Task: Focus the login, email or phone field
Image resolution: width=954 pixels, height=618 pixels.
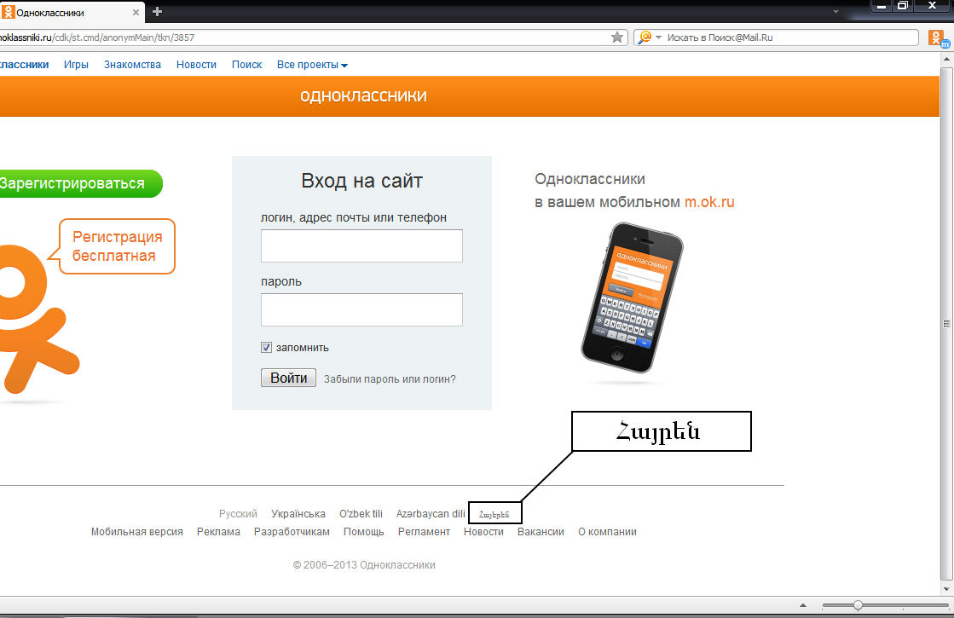Action: tap(362, 245)
